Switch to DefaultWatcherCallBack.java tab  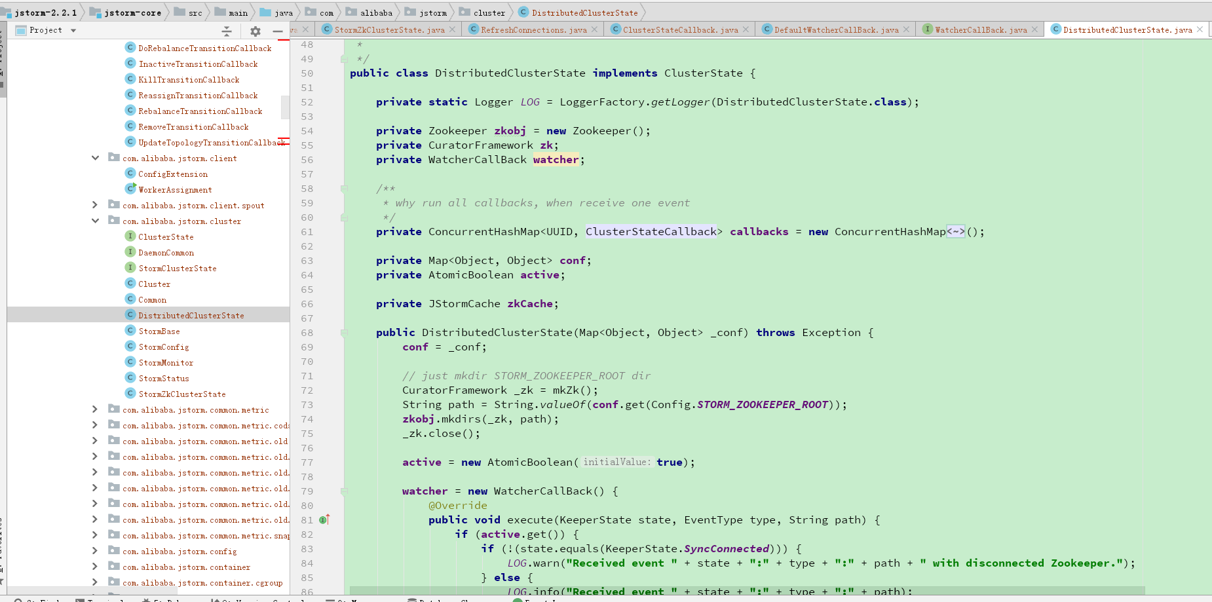(x=836, y=29)
